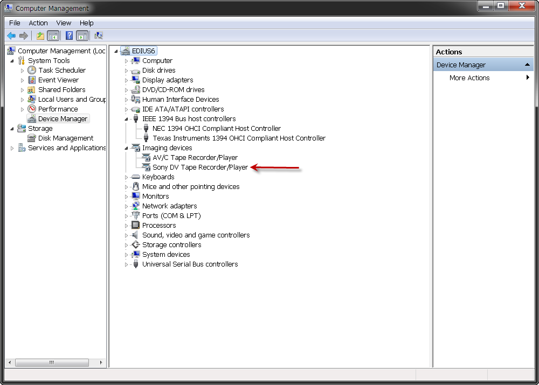This screenshot has width=539, height=385.
Task: Click the left pane scroll right arrow
Action: point(101,363)
